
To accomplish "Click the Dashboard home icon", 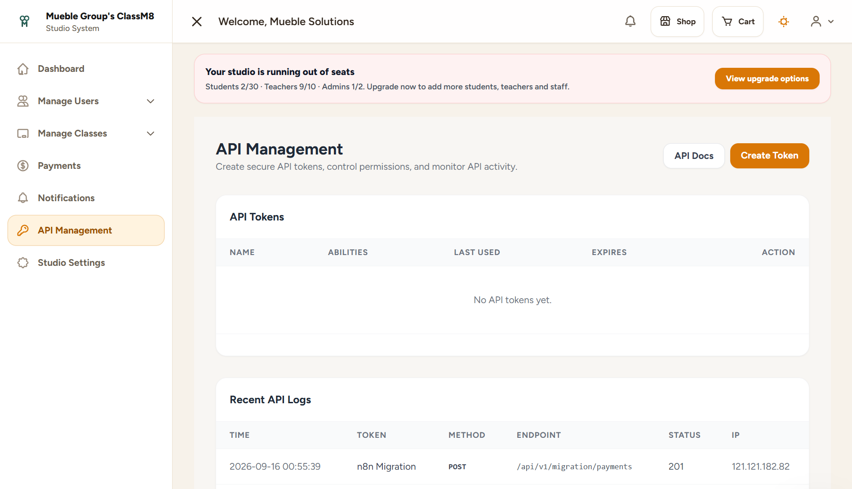I will (x=23, y=69).
